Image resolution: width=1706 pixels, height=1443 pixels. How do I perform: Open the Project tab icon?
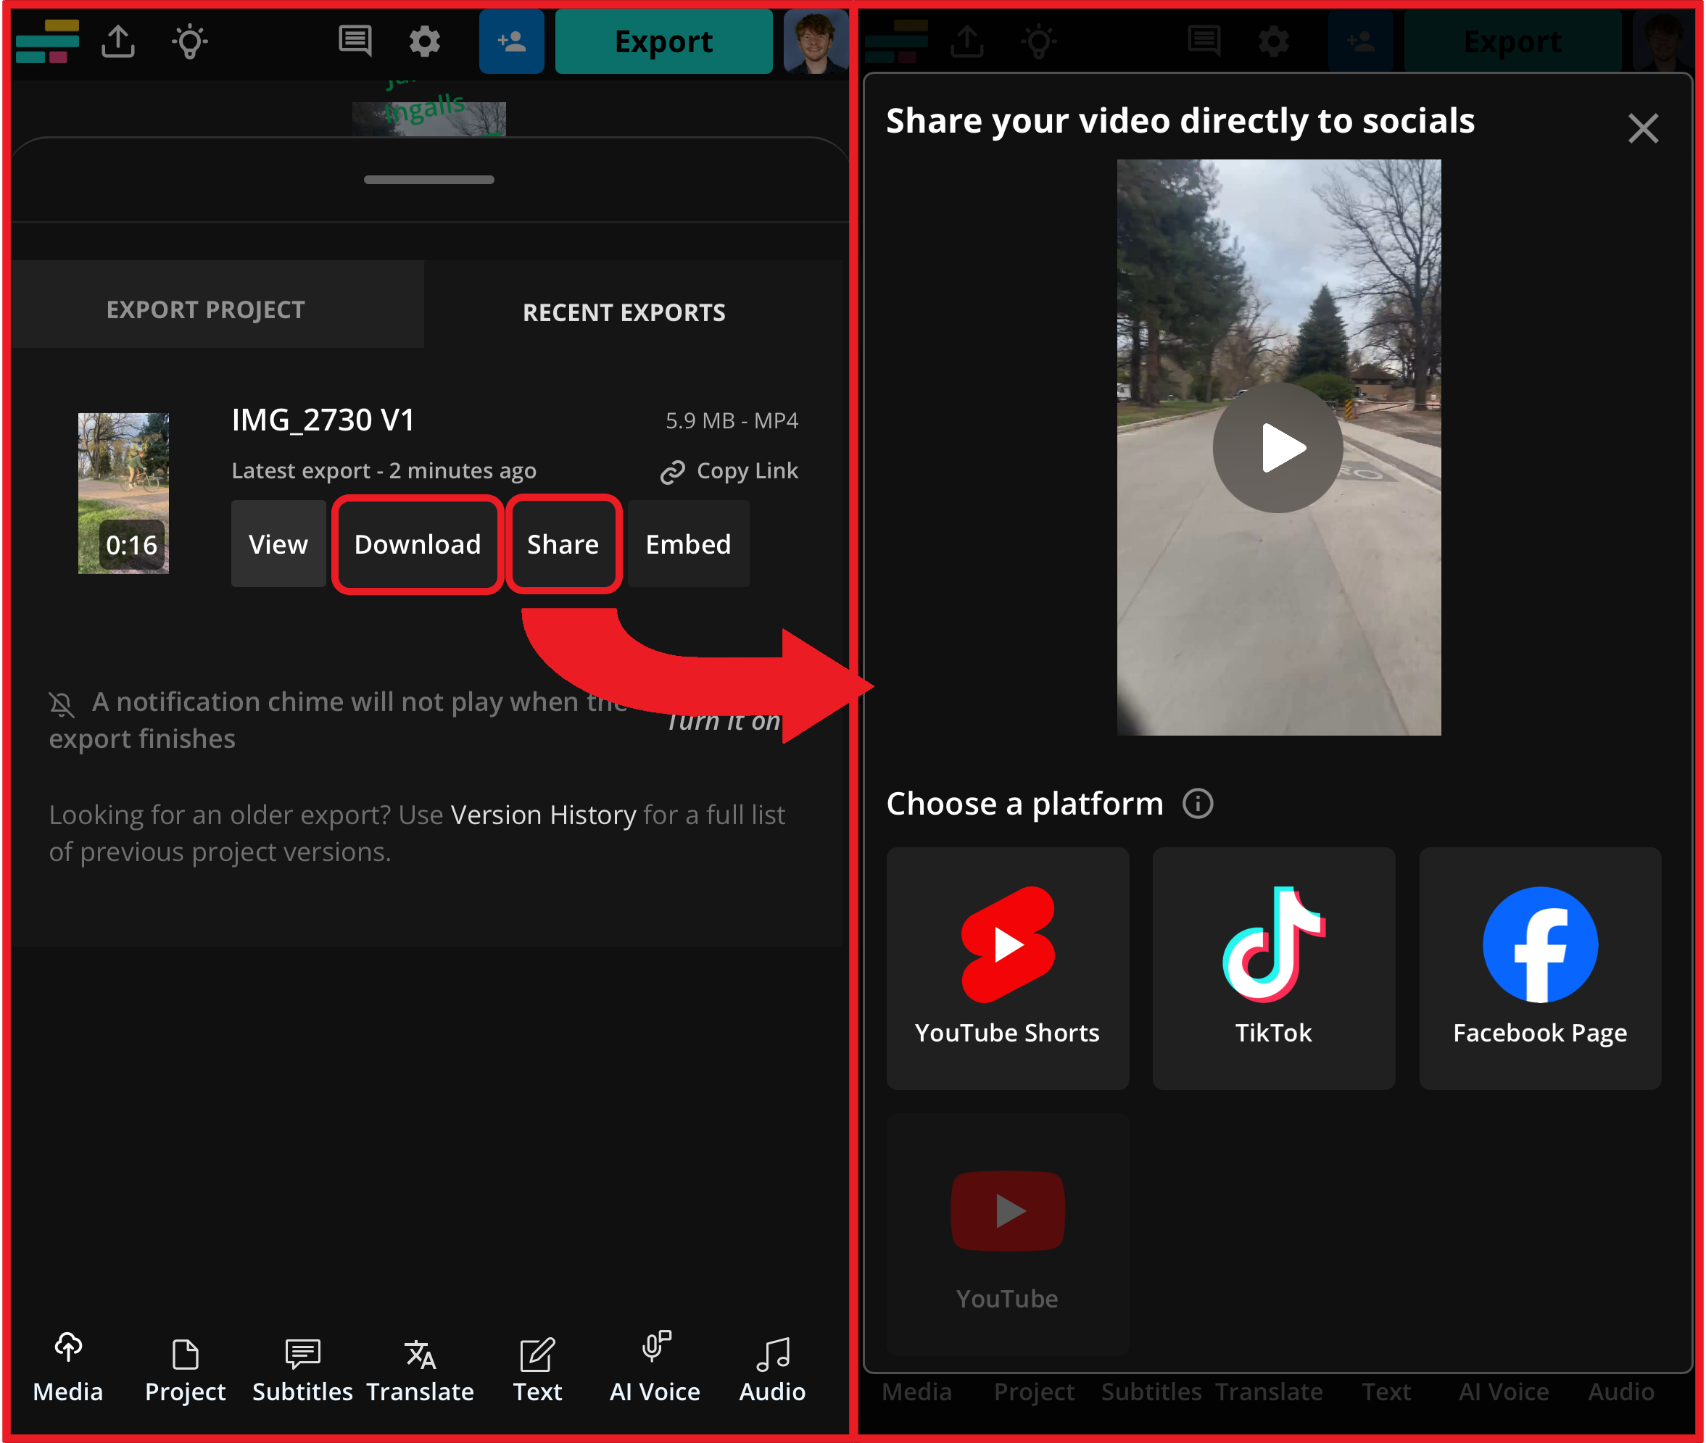click(x=186, y=1354)
